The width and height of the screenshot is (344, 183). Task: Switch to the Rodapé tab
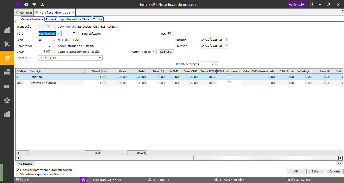51,19
